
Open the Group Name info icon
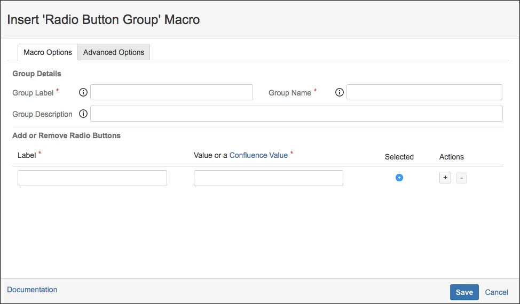[339, 92]
